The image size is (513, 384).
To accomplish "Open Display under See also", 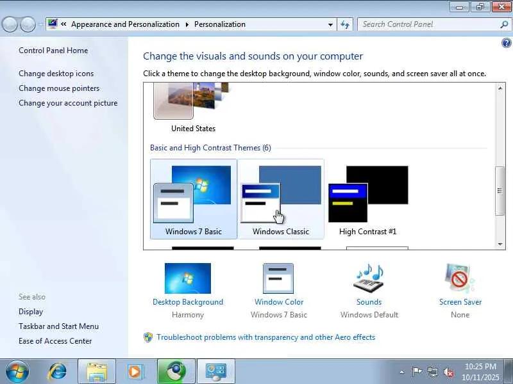I will pos(31,312).
